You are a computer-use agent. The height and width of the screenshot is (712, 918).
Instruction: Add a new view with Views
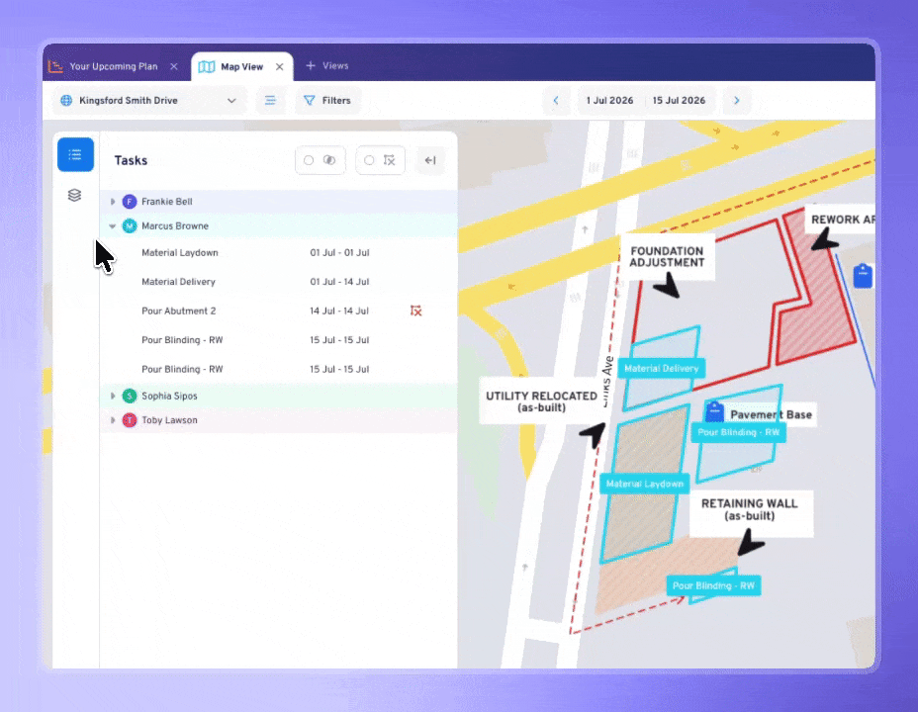pos(327,65)
